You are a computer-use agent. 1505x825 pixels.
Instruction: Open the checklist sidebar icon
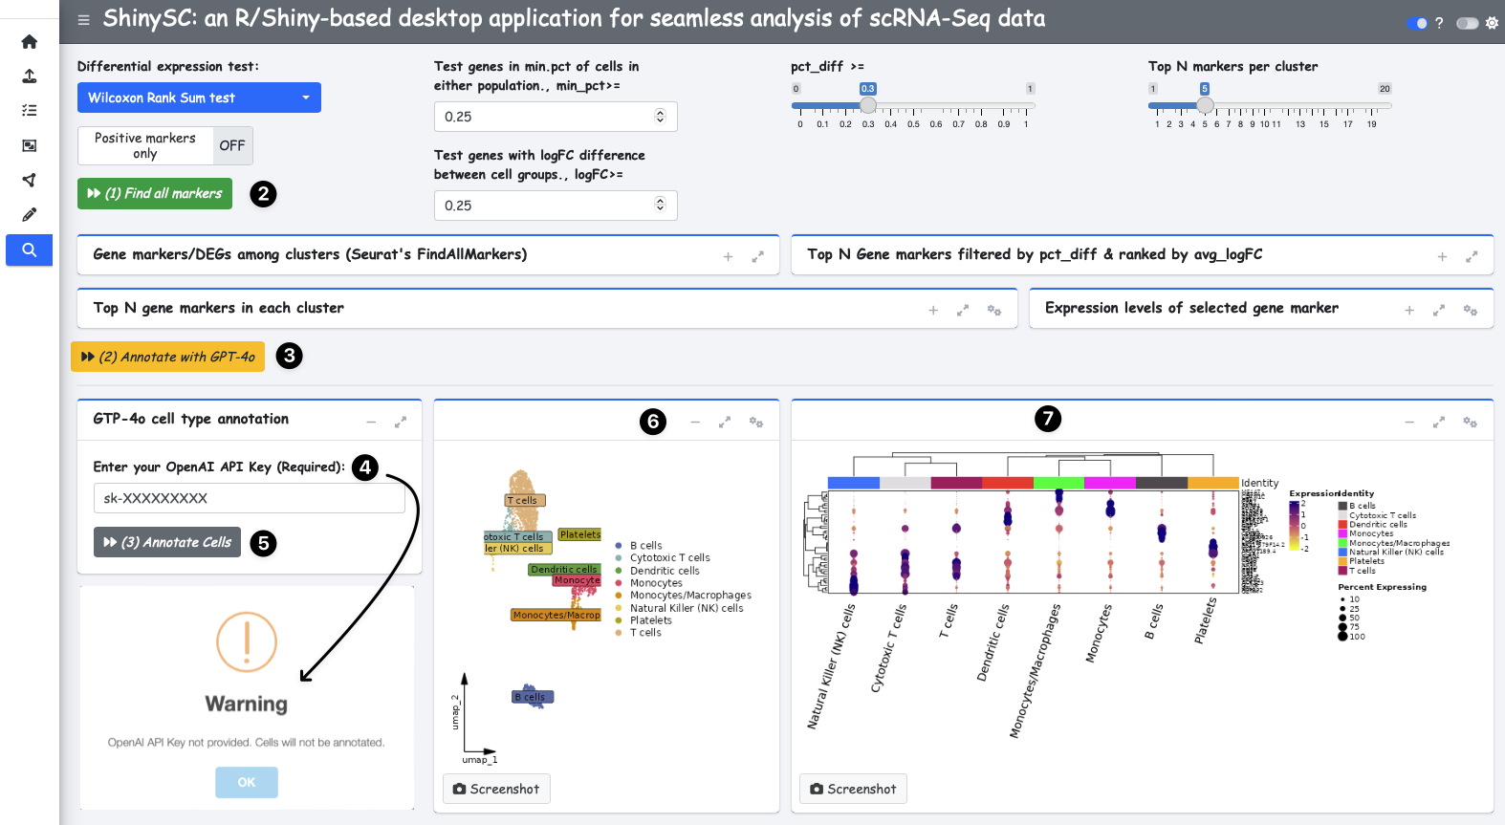29,111
